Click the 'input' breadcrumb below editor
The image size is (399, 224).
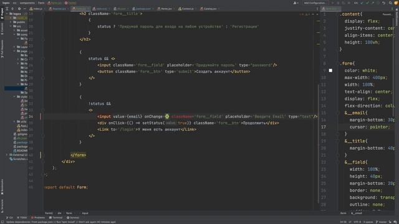pyautogui.click(x=85, y=213)
